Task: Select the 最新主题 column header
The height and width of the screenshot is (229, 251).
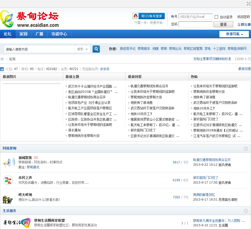Action: (x=72, y=77)
